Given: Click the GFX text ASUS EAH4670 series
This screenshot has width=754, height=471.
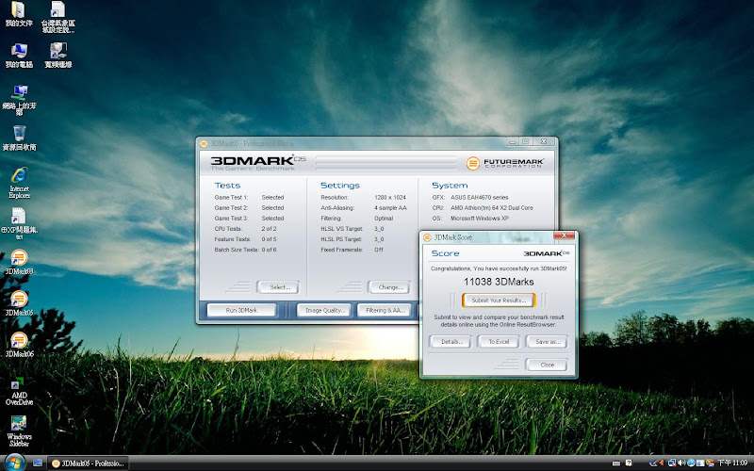Looking at the screenshot, I should tap(479, 198).
